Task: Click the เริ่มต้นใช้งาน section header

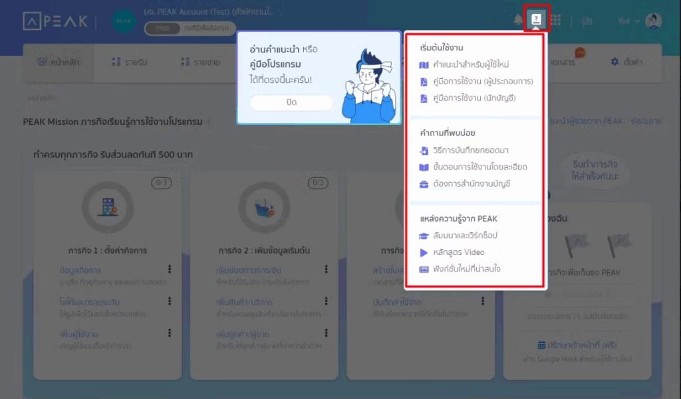Action: pyautogui.click(x=442, y=48)
